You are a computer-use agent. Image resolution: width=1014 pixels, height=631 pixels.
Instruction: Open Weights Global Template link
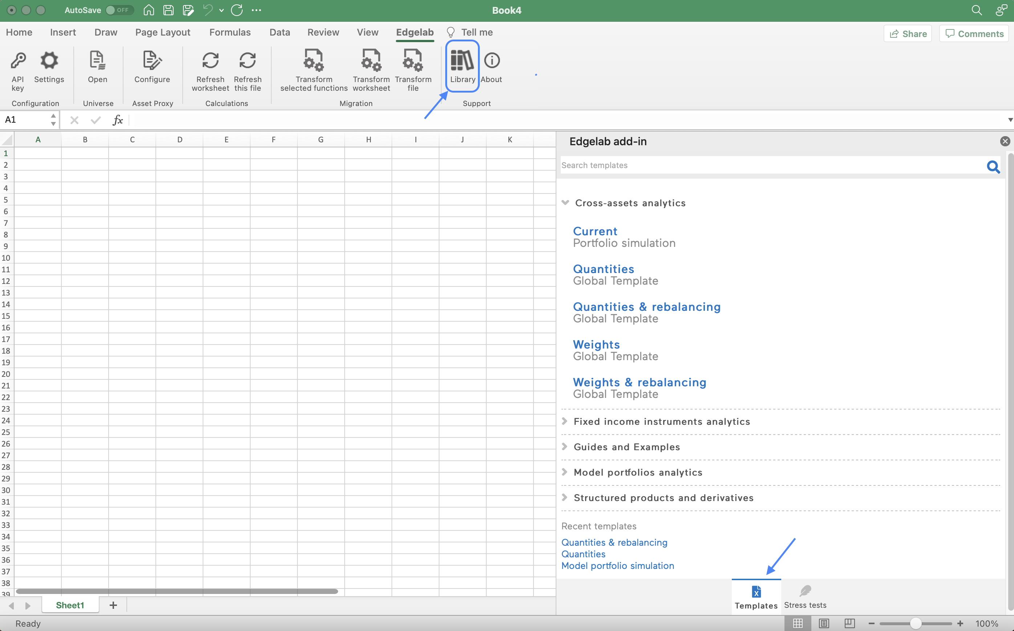(x=615, y=350)
